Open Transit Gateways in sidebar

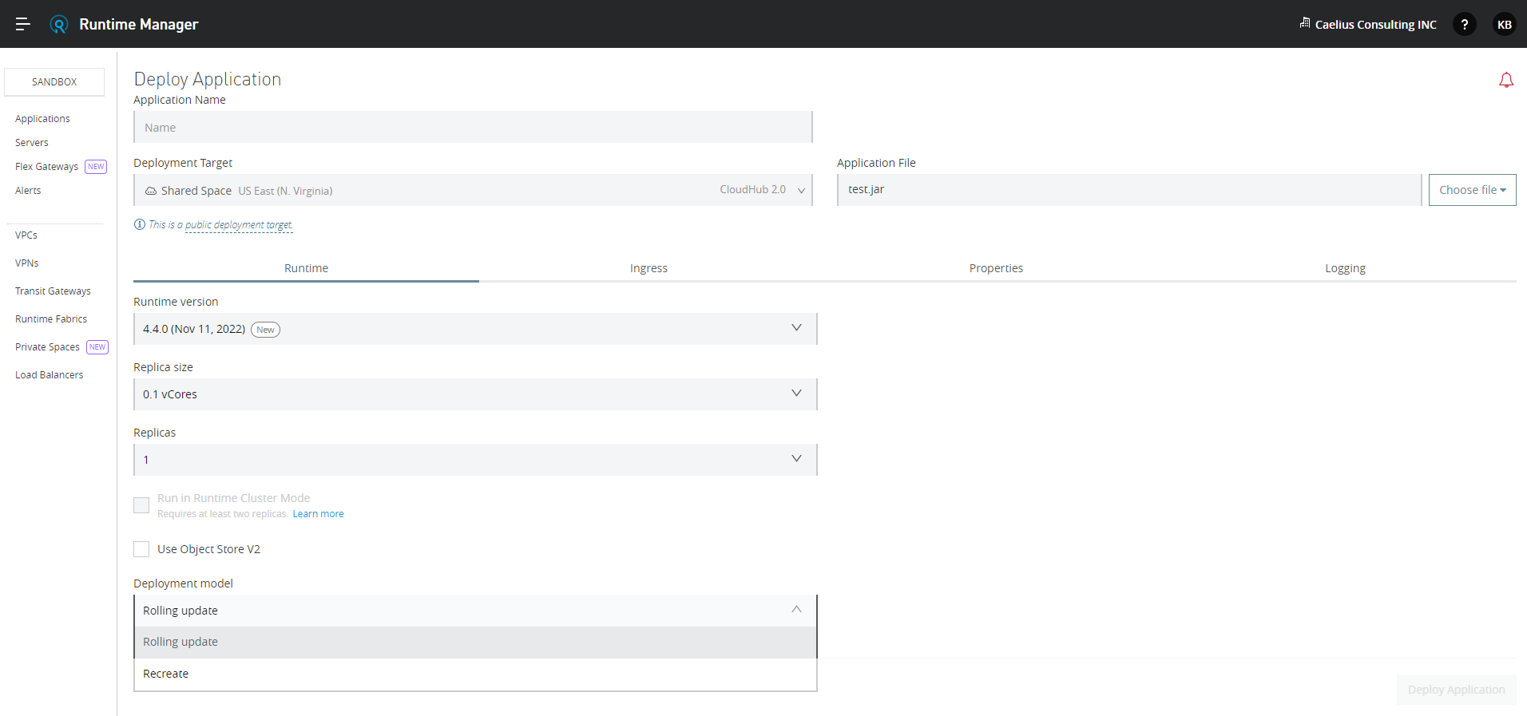pos(53,291)
